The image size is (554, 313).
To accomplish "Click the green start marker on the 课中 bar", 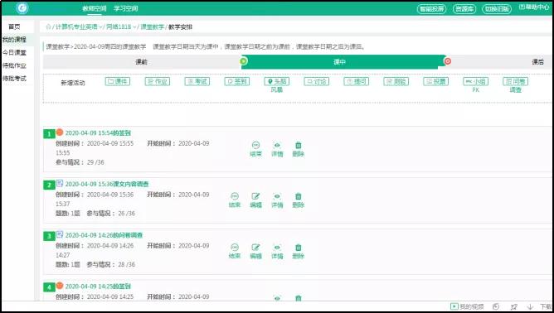I will coord(244,61).
